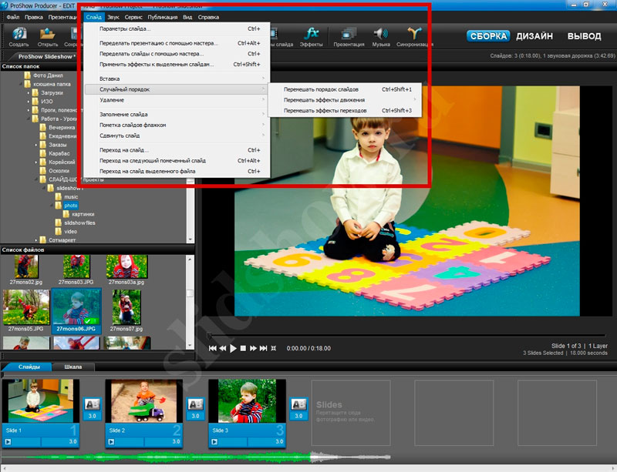Viewport: 617px width, 472px height.
Task: Switch to the СБОРКА workspace
Action: coord(488,36)
